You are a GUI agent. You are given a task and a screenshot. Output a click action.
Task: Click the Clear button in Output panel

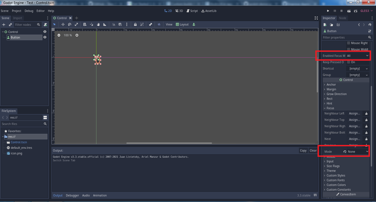(313, 150)
